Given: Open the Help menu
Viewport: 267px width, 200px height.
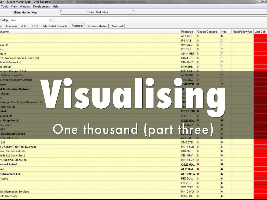Looking at the screenshot, I should [x=56, y=7].
